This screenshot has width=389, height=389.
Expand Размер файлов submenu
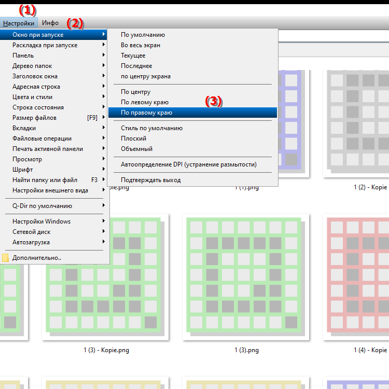point(53,118)
